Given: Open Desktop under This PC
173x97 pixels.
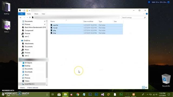Looking at the screenshot, I should click(x=28, y=66).
